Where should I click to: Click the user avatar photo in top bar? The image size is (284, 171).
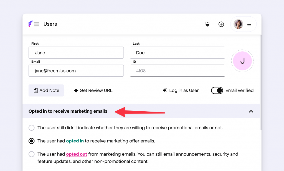click(237, 24)
